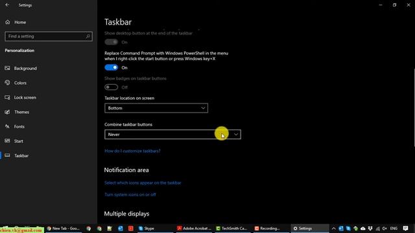Click the OneDrive cloud tray icon
The image size is (415, 233).
(x=363, y=228)
